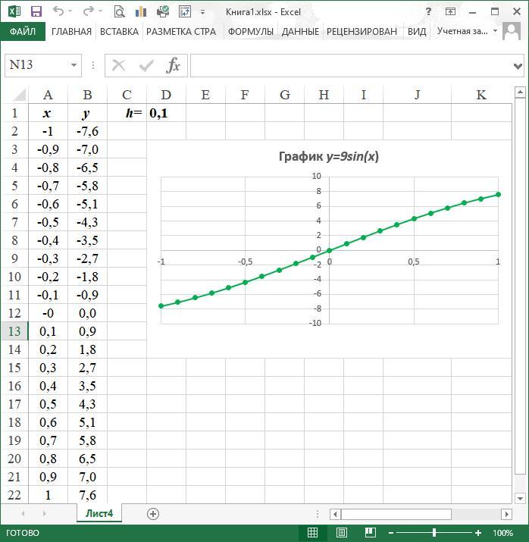The width and height of the screenshot is (529, 542).
Task: Switch to Normal view in the status bar
Action: pos(312,533)
